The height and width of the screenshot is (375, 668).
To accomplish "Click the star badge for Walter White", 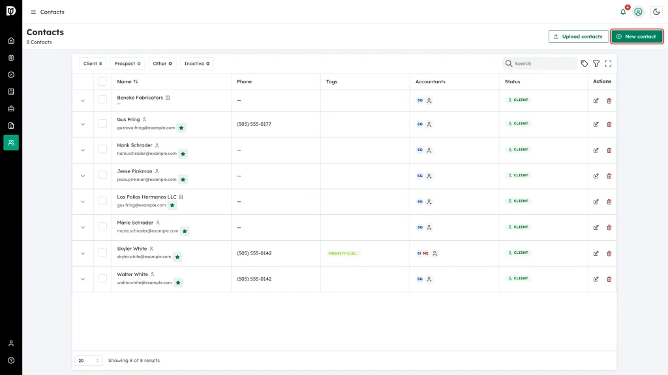I will click(x=178, y=283).
